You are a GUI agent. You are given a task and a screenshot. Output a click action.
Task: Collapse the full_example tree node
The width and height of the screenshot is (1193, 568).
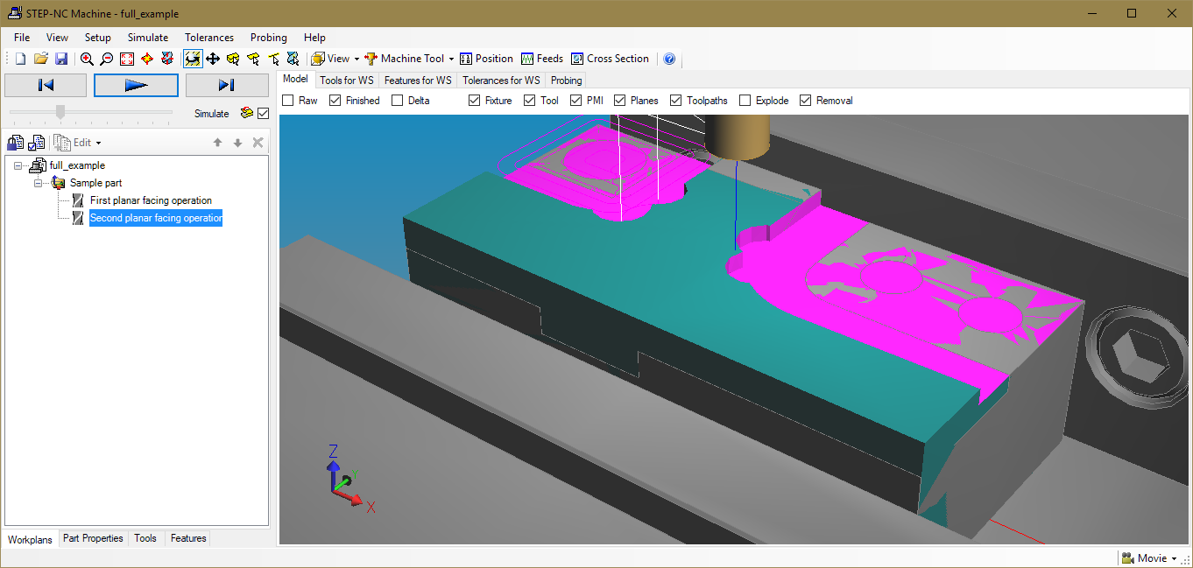(x=19, y=165)
